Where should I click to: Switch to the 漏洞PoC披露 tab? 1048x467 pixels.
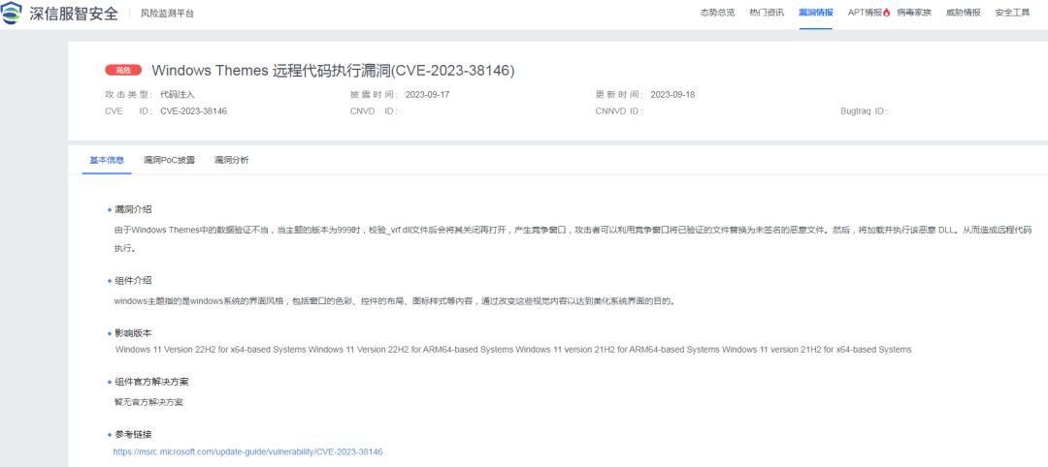[x=169, y=160]
